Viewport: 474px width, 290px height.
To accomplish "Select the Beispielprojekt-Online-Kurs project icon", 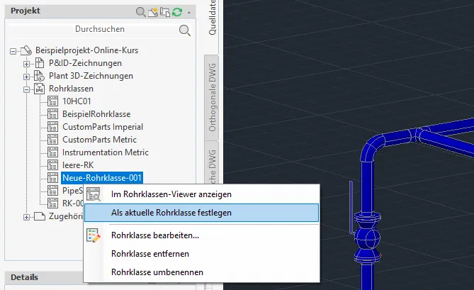I will coord(26,50).
